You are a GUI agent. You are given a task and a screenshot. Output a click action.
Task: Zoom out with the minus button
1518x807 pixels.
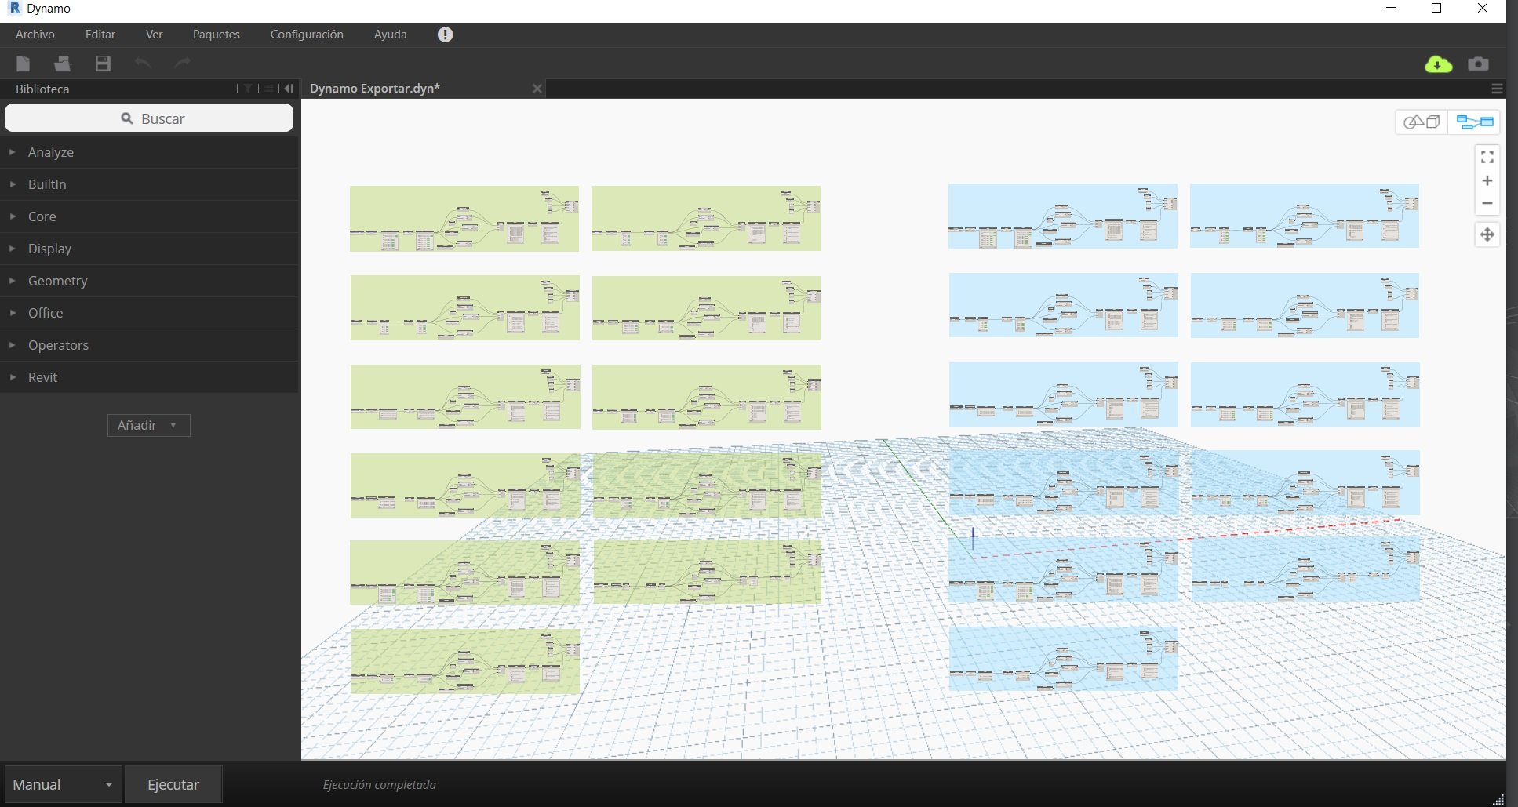click(x=1487, y=203)
